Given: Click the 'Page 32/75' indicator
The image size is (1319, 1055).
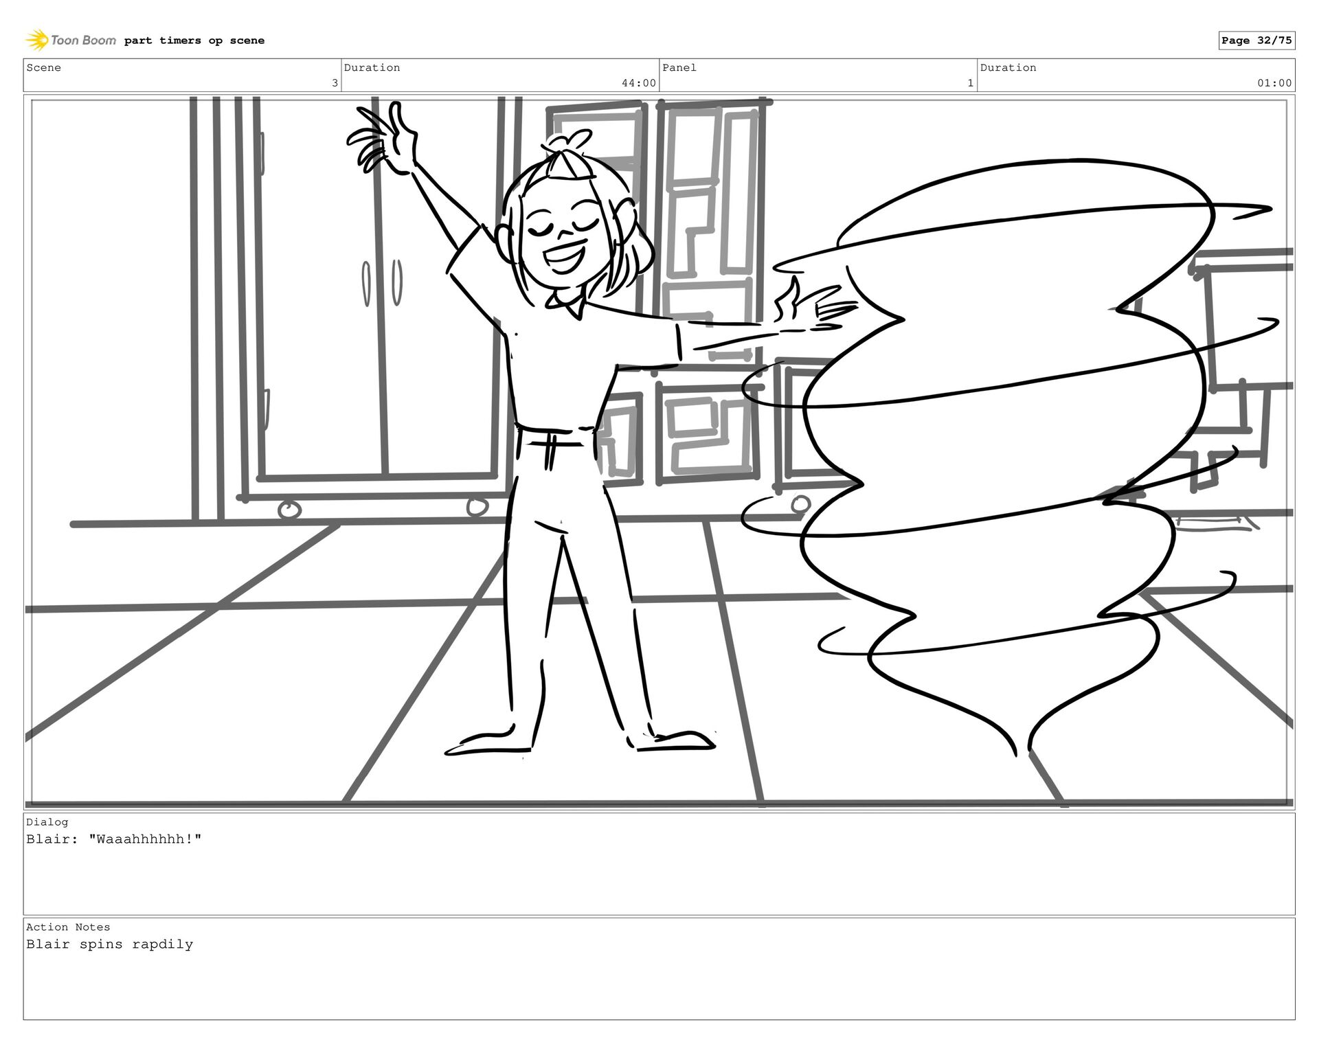Looking at the screenshot, I should pos(1256,41).
